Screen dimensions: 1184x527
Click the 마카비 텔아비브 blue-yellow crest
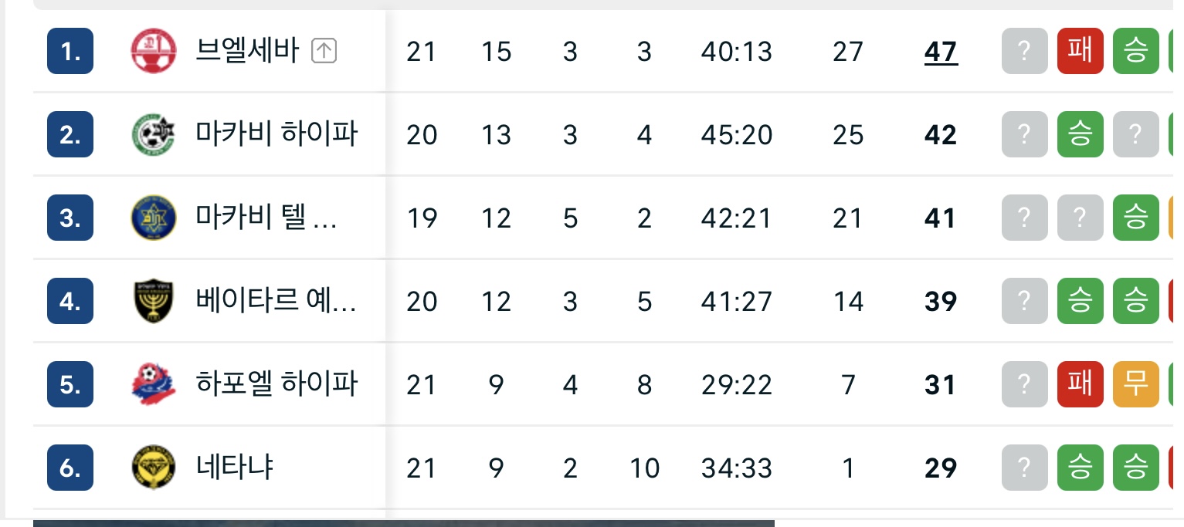click(x=154, y=218)
